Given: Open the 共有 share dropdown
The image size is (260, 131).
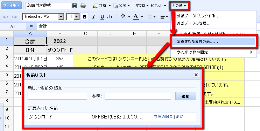Looking at the screenshot, I should coord(101,6).
